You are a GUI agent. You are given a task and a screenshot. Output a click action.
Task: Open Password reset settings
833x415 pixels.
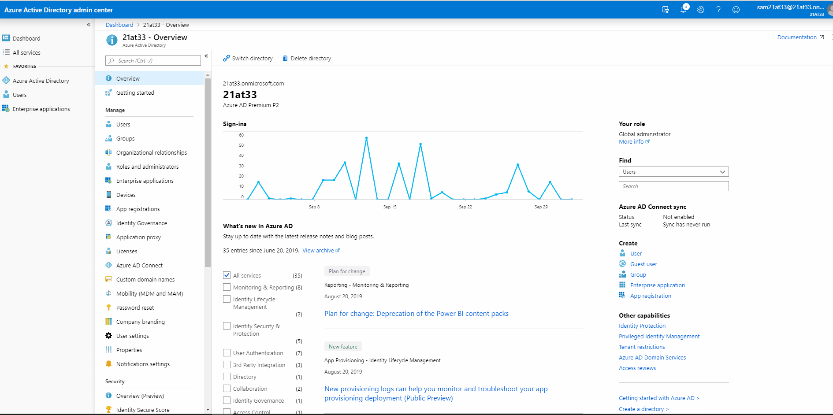coord(135,308)
